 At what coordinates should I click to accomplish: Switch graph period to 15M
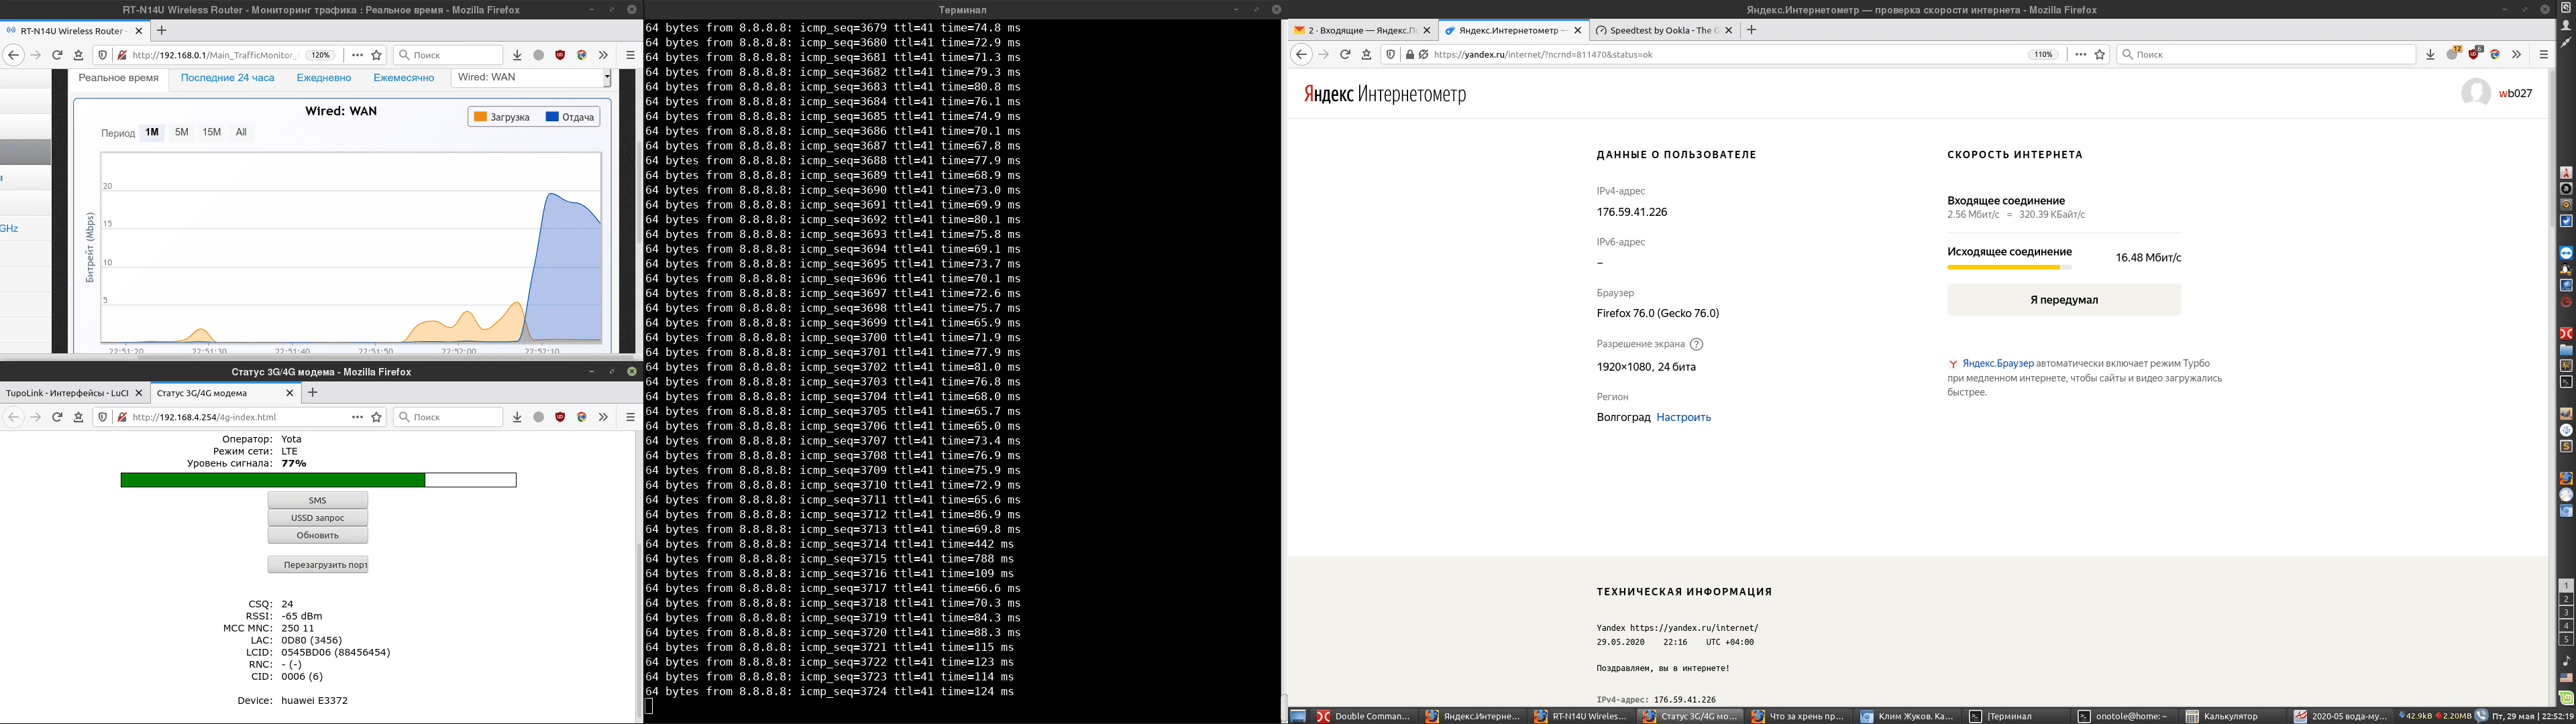[x=211, y=132]
